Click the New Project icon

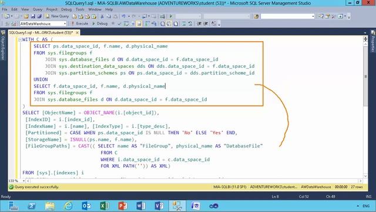tap(6, 16)
